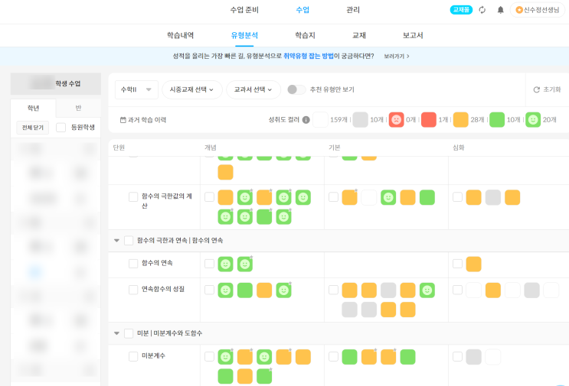Click the refresh sync icon in header
569x386 pixels.
tap(482, 10)
